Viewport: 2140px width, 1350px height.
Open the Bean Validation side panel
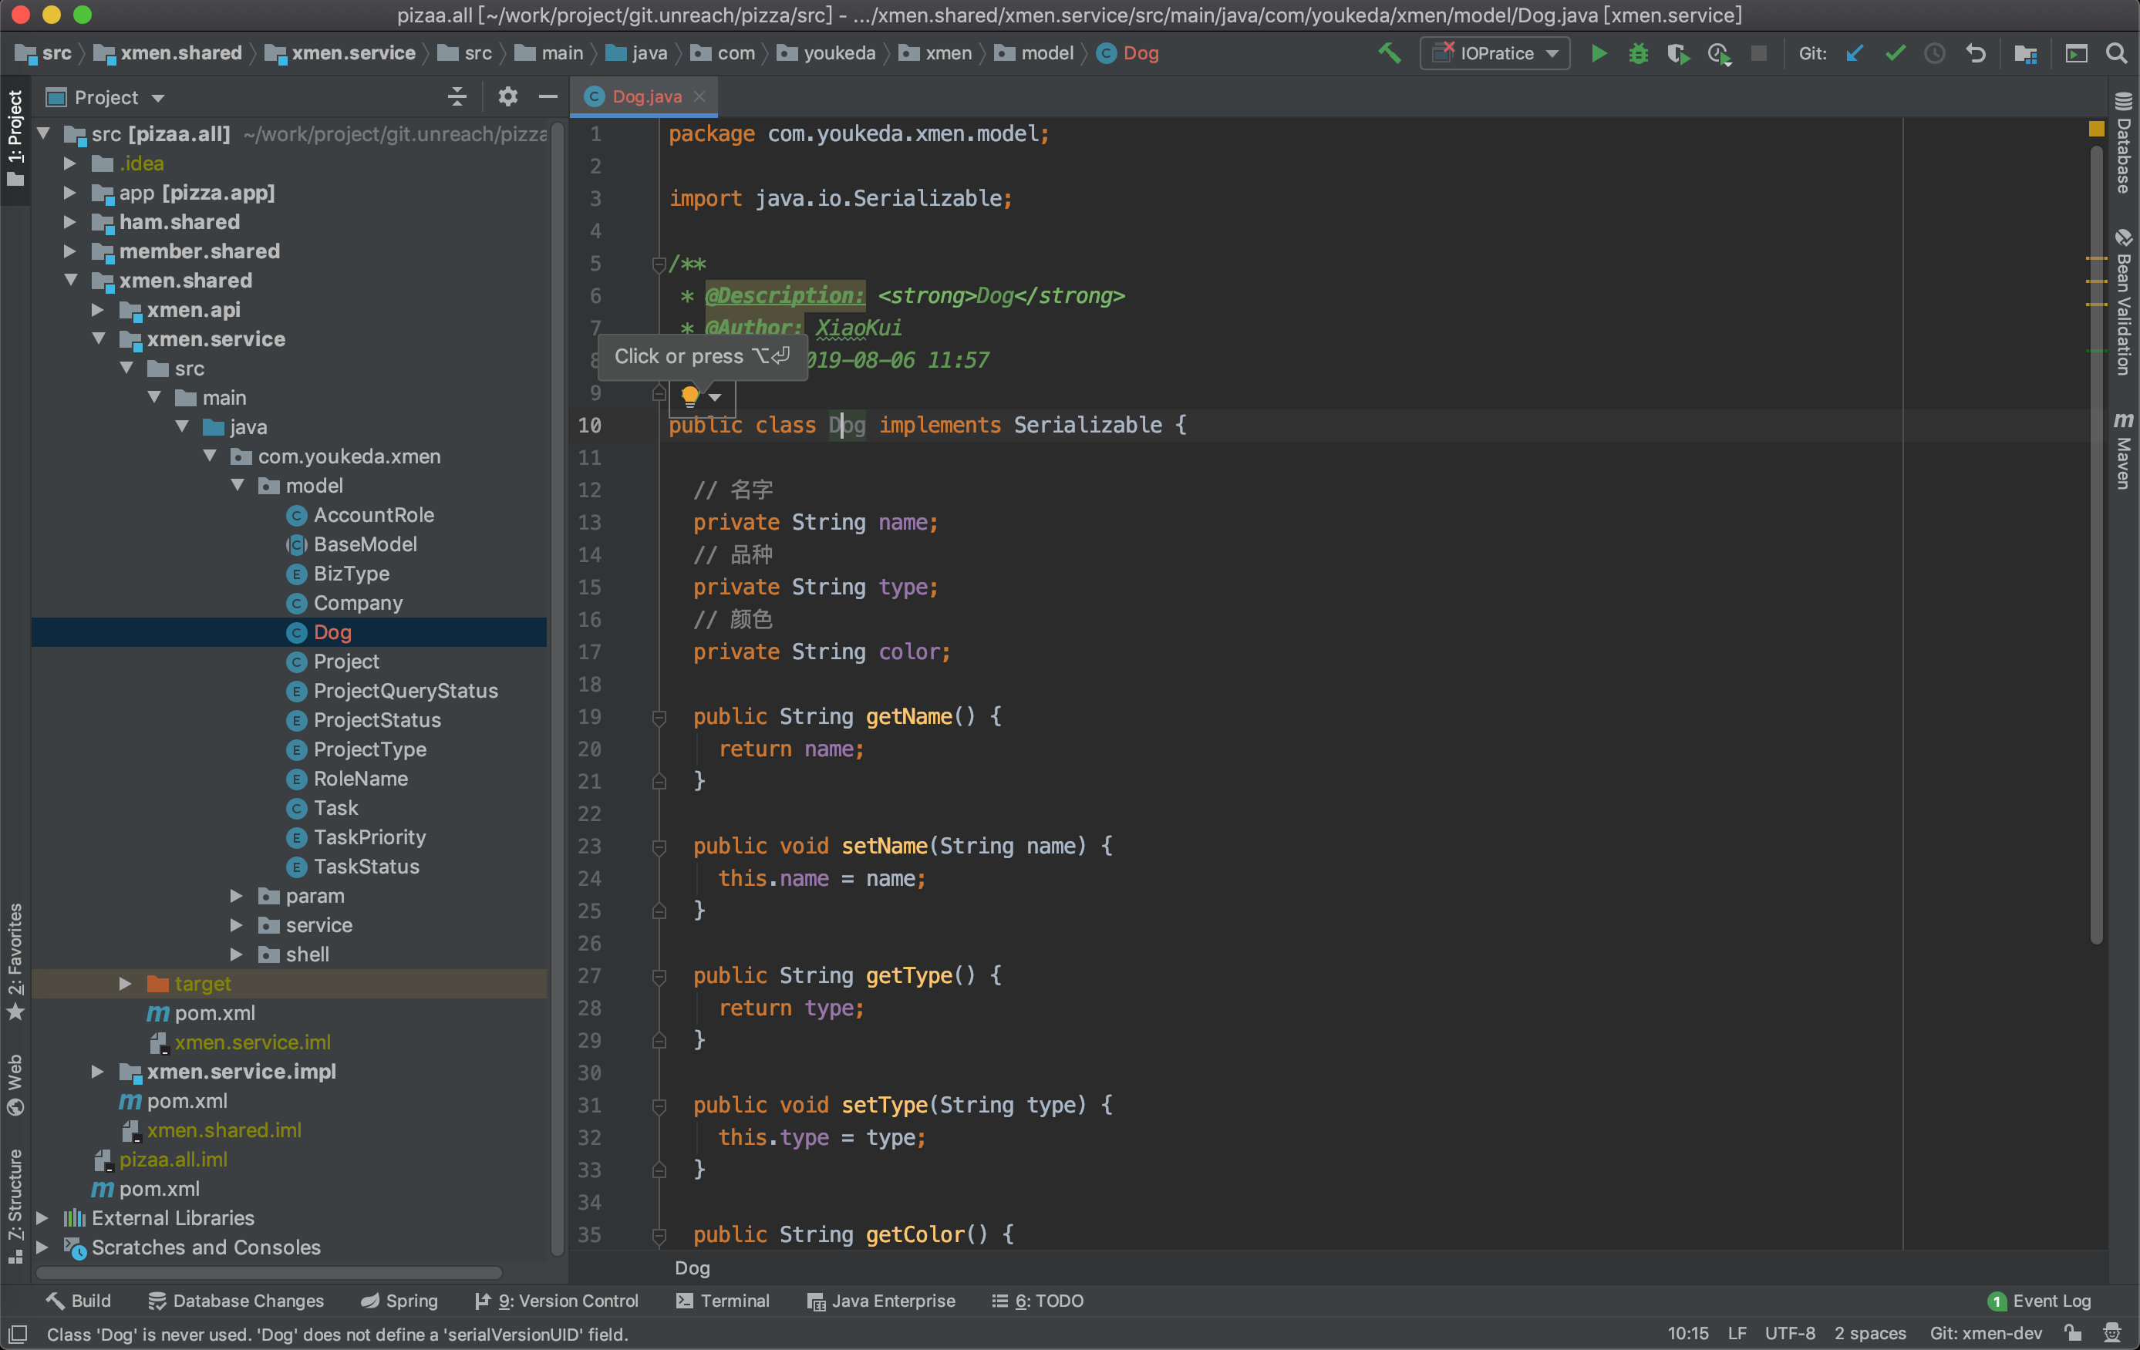tap(2124, 301)
